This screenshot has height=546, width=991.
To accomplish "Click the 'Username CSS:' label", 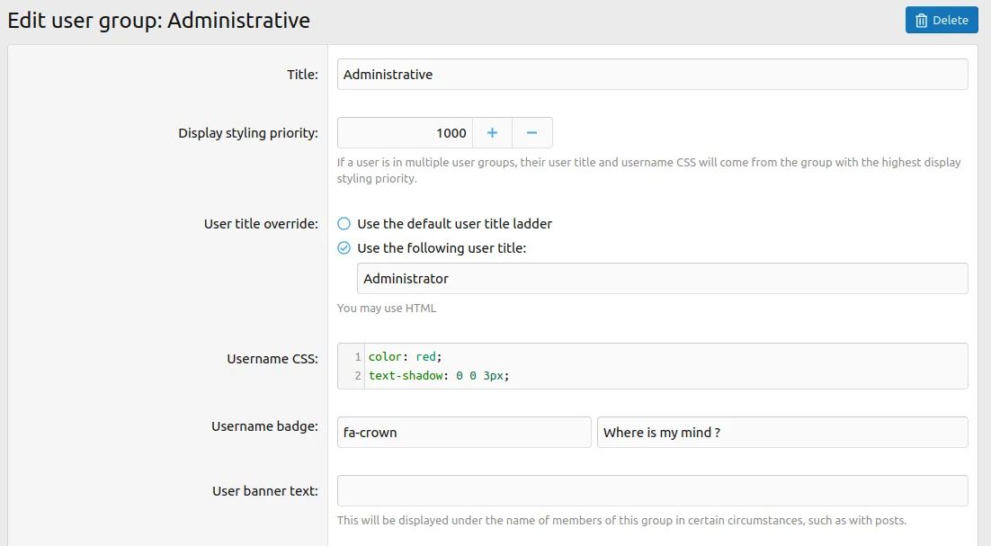I will [x=272, y=359].
